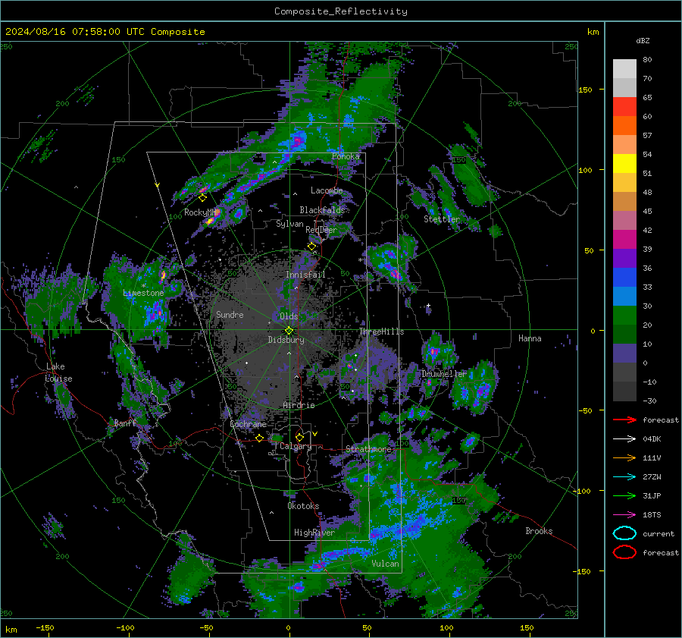Click the 18TS legend label
This screenshot has height=638, width=682.
tap(652, 515)
